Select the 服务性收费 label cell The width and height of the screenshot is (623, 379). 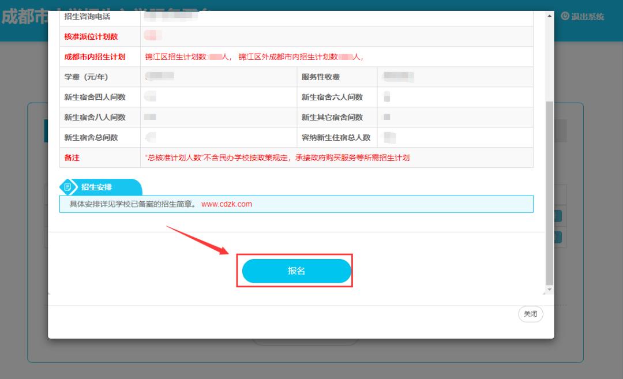coord(321,77)
